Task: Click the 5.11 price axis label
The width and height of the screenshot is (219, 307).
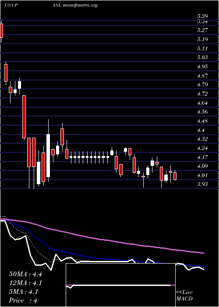Action: (x=202, y=49)
